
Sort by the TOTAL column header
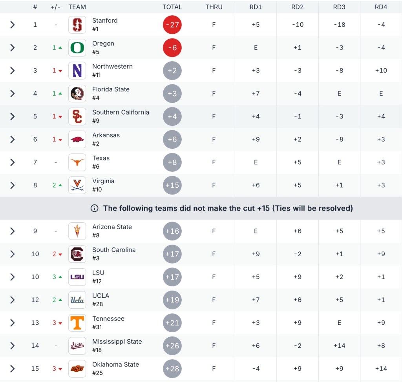[x=172, y=7]
